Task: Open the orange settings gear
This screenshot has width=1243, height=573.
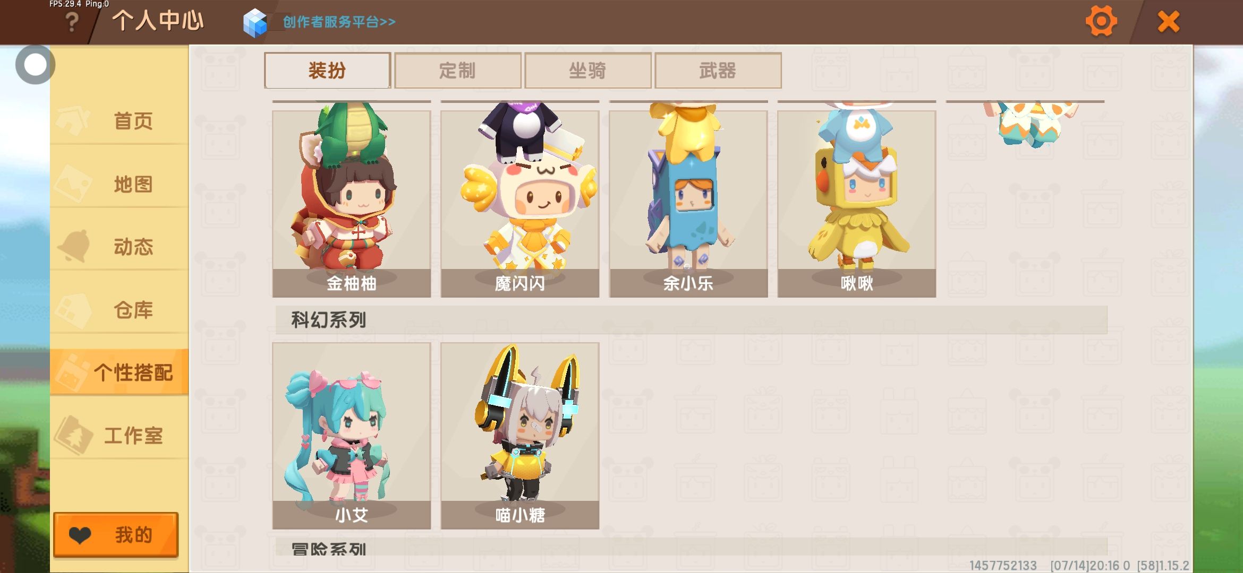Action: 1101,22
